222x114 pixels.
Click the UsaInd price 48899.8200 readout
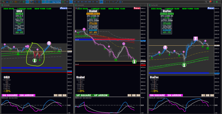pyautogui.click(x=93, y=14)
